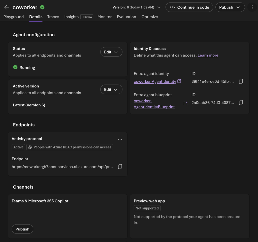Click the coworker agent title

[25, 7]
